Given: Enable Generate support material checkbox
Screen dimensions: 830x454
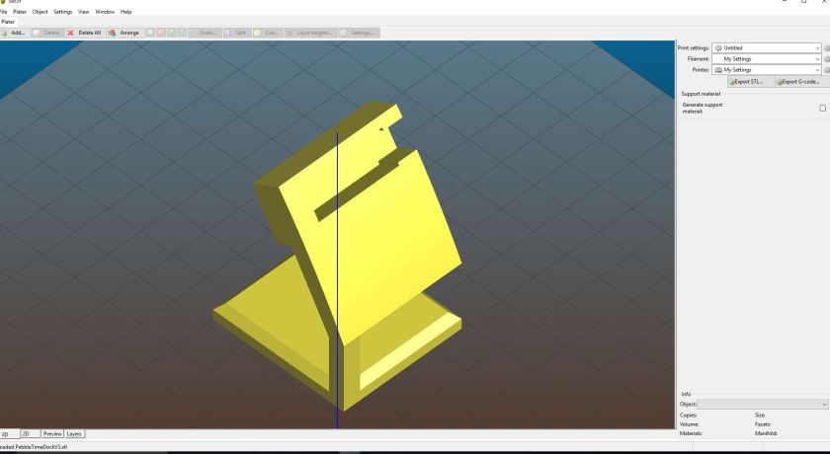Looking at the screenshot, I should [x=822, y=108].
